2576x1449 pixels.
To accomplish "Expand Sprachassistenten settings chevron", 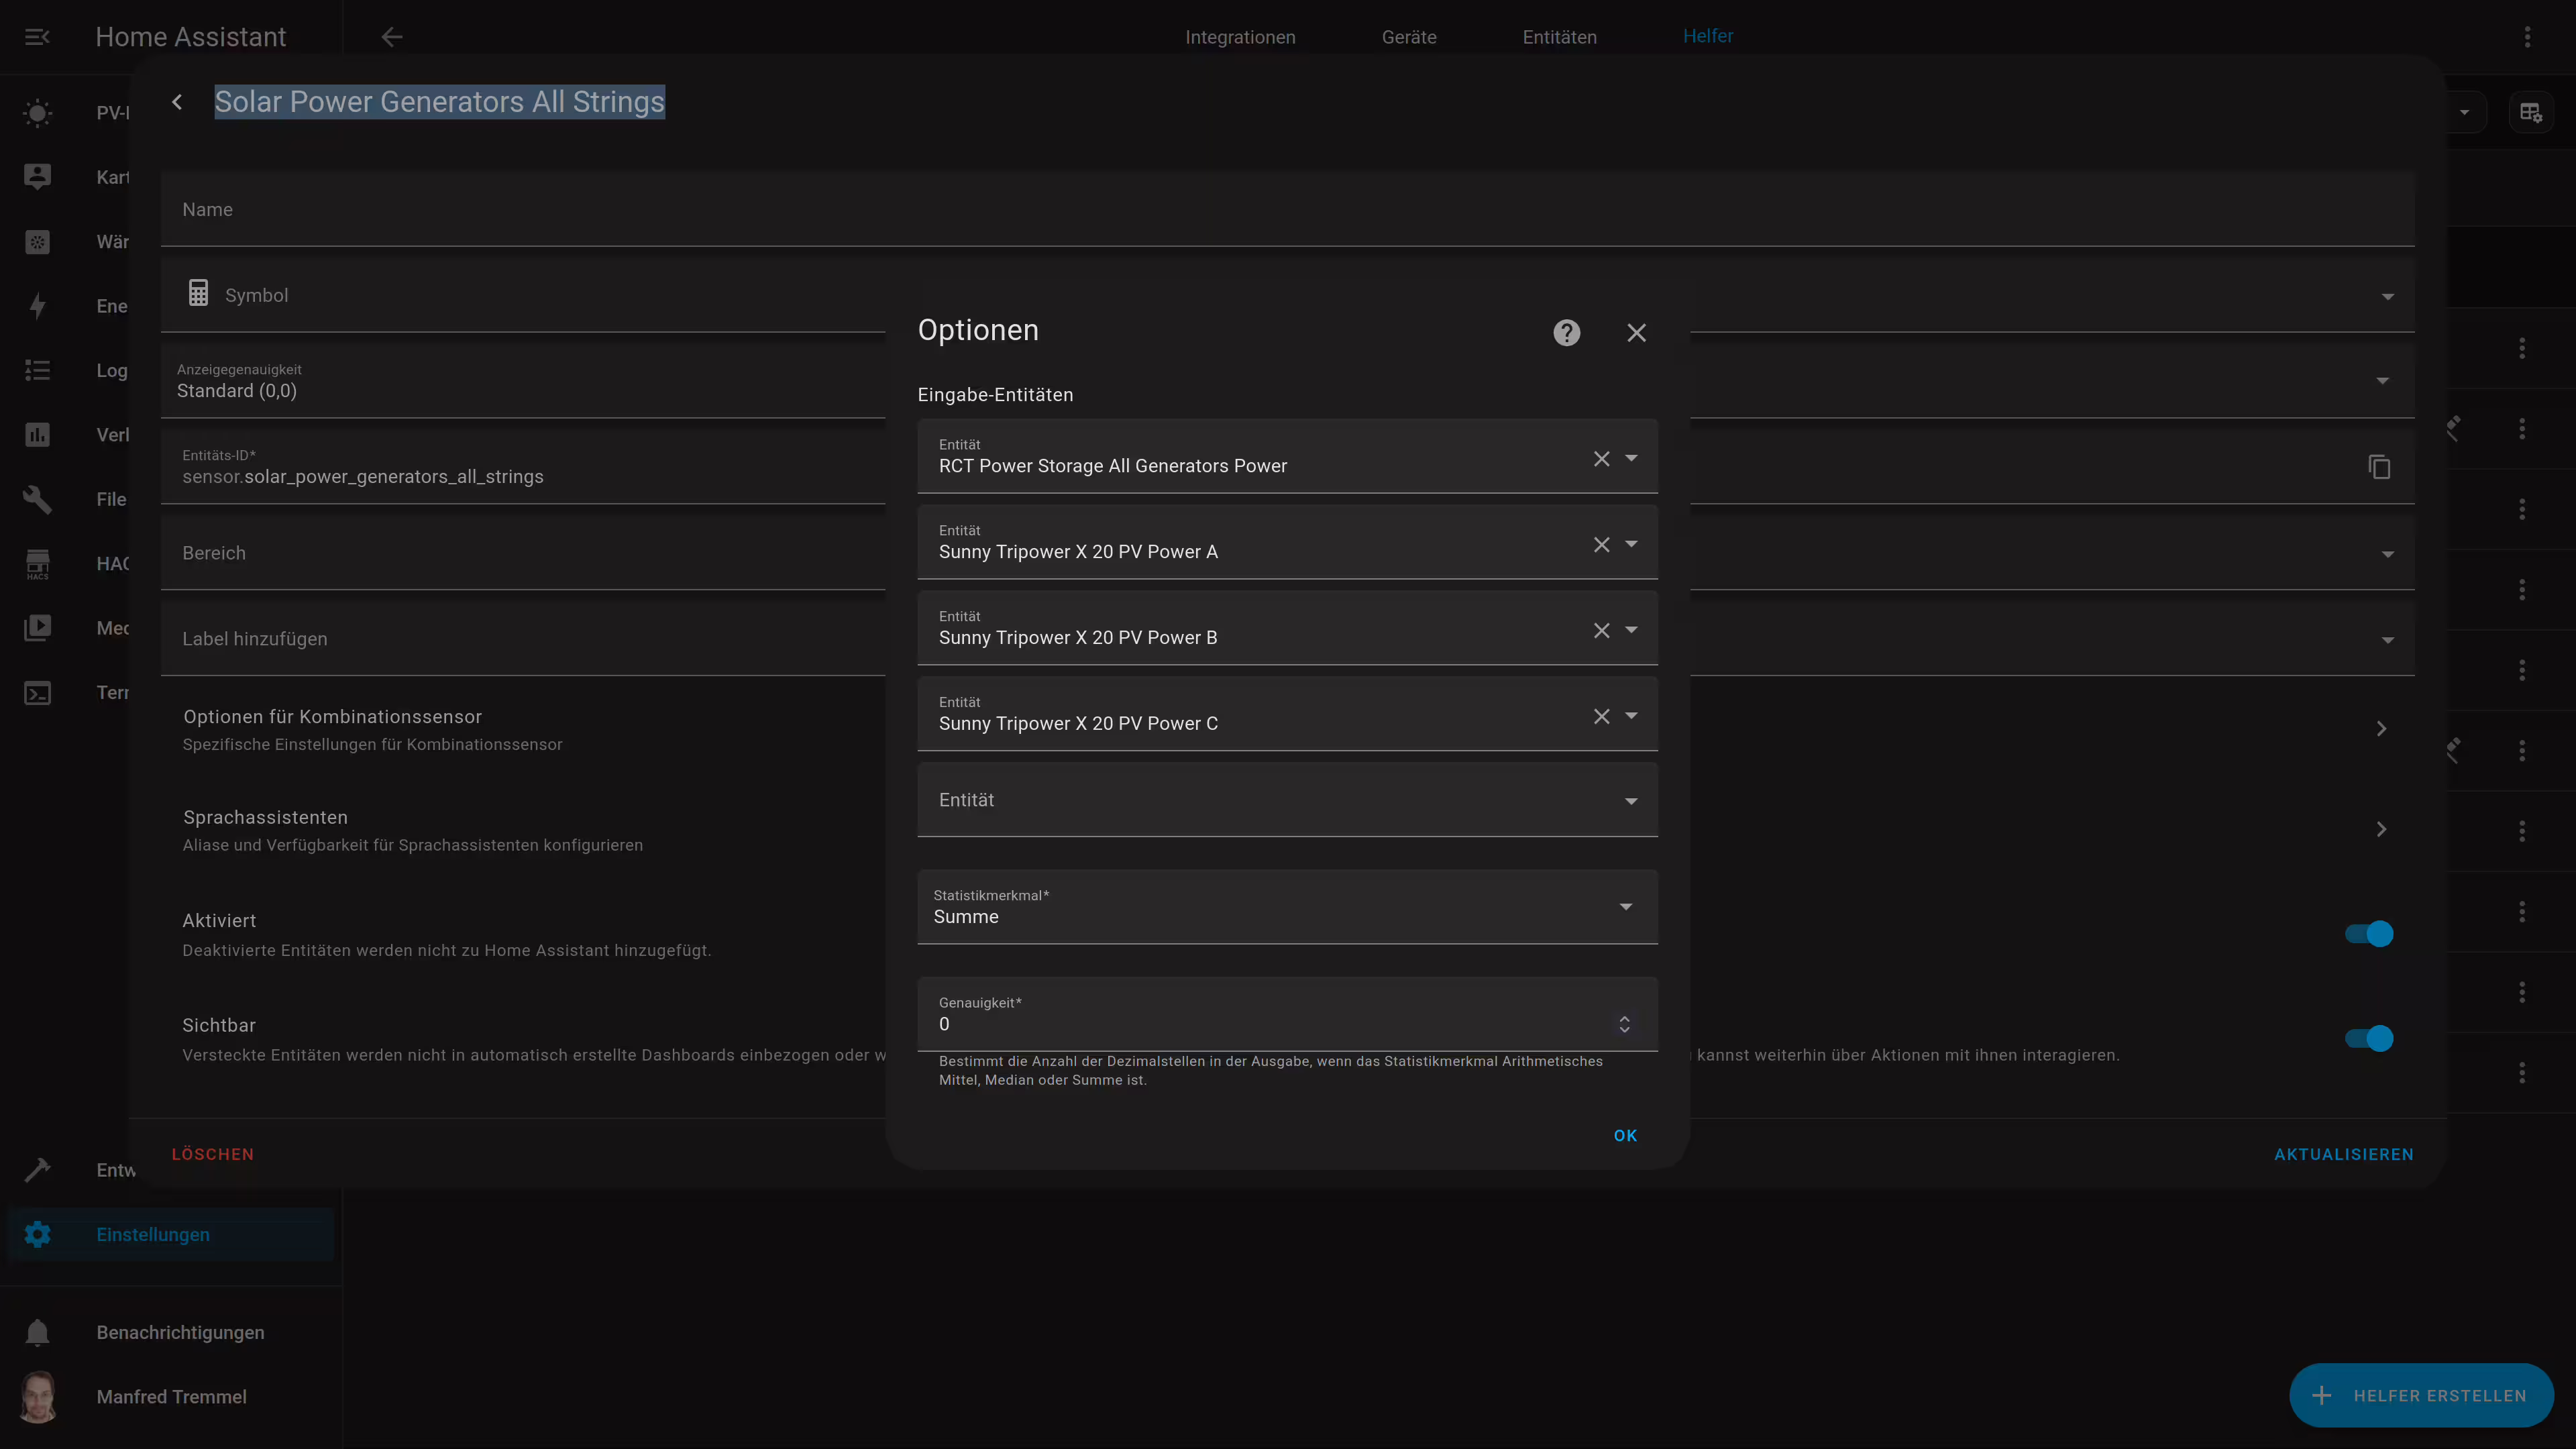I will (2381, 830).
